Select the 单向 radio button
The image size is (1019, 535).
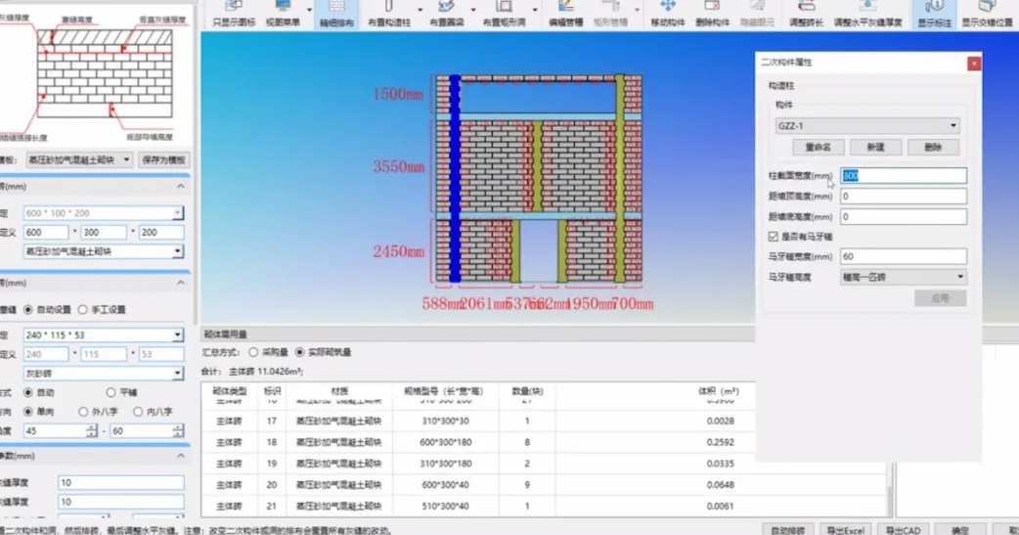[x=28, y=412]
